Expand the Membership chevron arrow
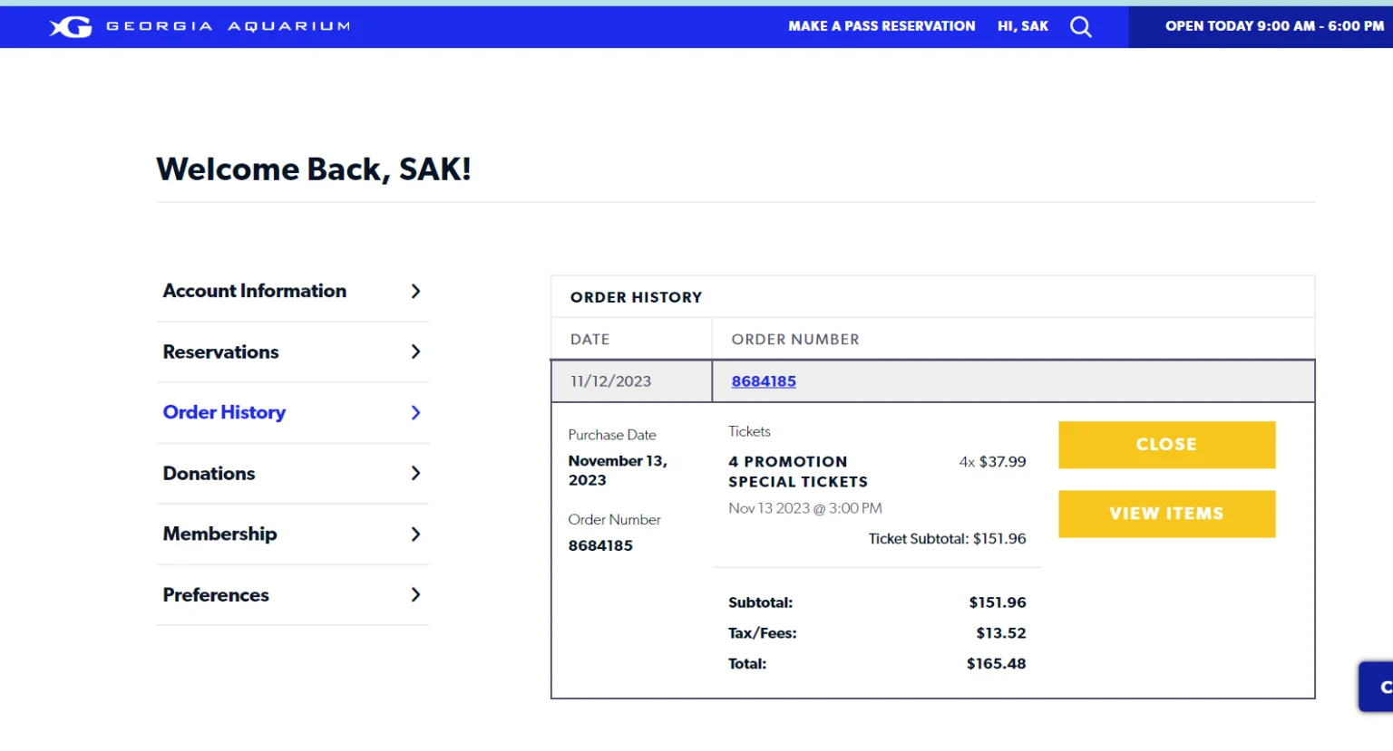Screen dimensions: 1393x751 click(x=415, y=534)
